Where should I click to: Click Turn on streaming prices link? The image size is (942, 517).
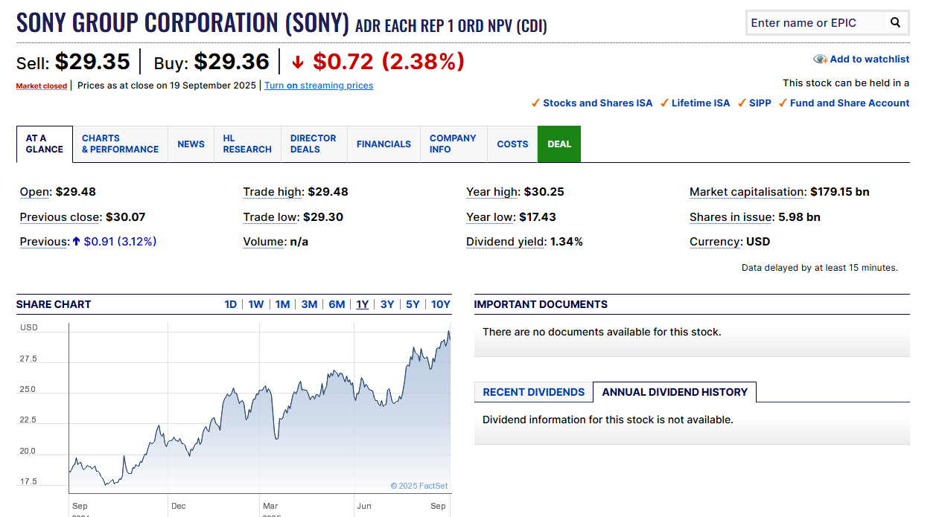click(x=319, y=86)
